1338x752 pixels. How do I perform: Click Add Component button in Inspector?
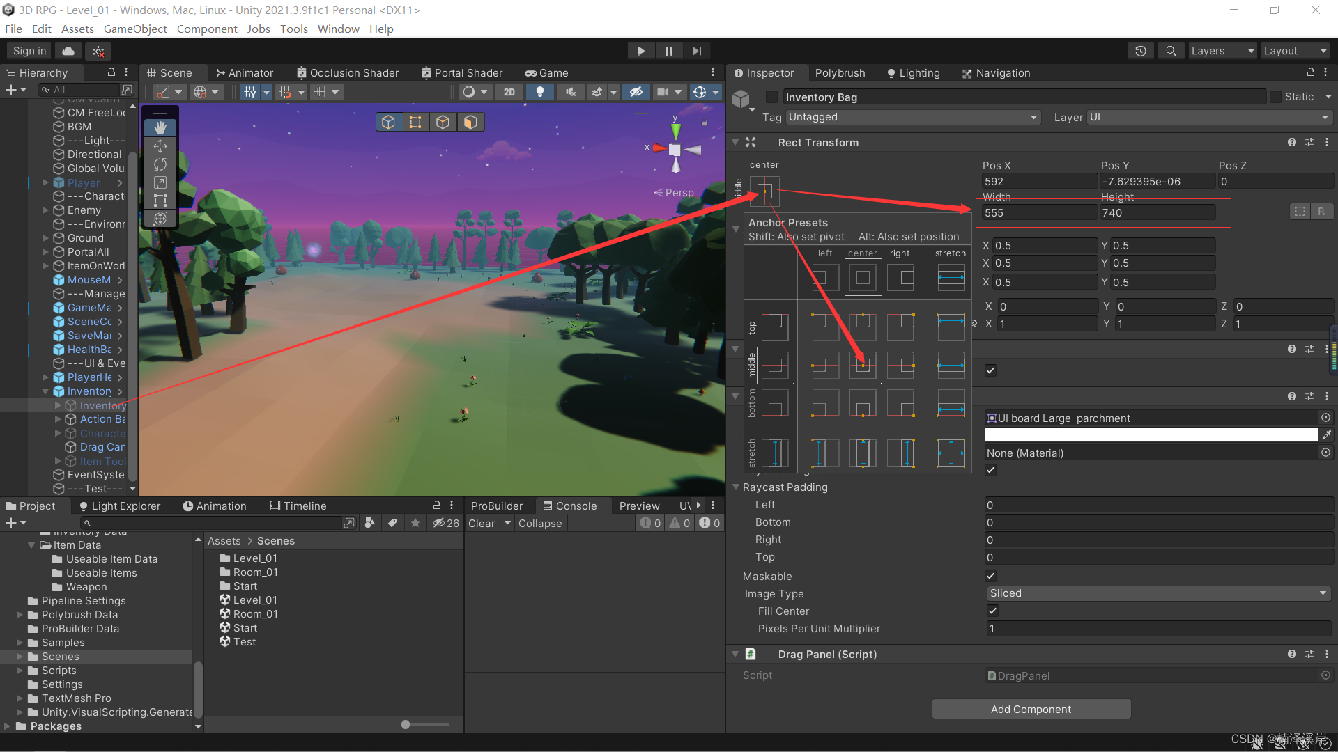coord(1030,709)
